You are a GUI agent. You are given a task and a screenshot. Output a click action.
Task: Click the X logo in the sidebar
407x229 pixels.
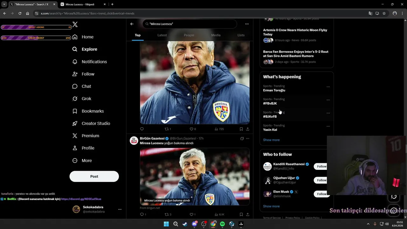pyautogui.click(x=75, y=24)
